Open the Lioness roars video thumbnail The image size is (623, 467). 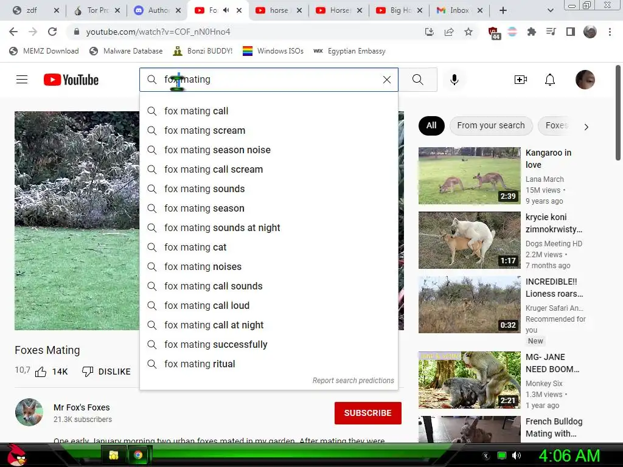point(469,305)
